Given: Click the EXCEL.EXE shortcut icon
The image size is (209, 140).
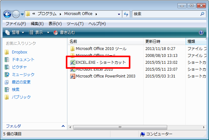Looking at the screenshot, I should [72, 62].
